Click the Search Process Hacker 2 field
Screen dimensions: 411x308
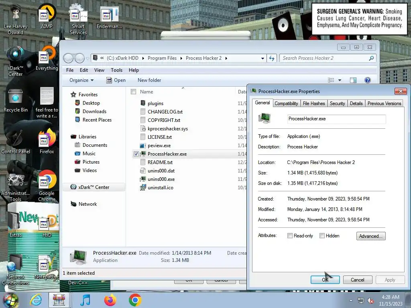(328, 58)
